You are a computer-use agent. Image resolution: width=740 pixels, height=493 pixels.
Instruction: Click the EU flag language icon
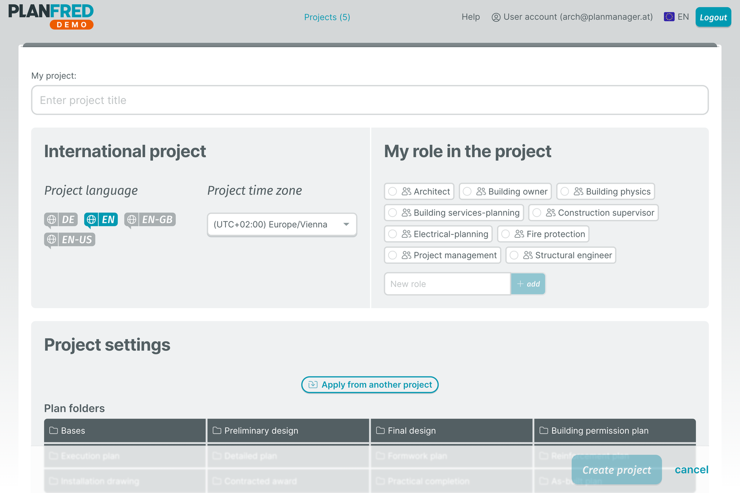(x=669, y=17)
